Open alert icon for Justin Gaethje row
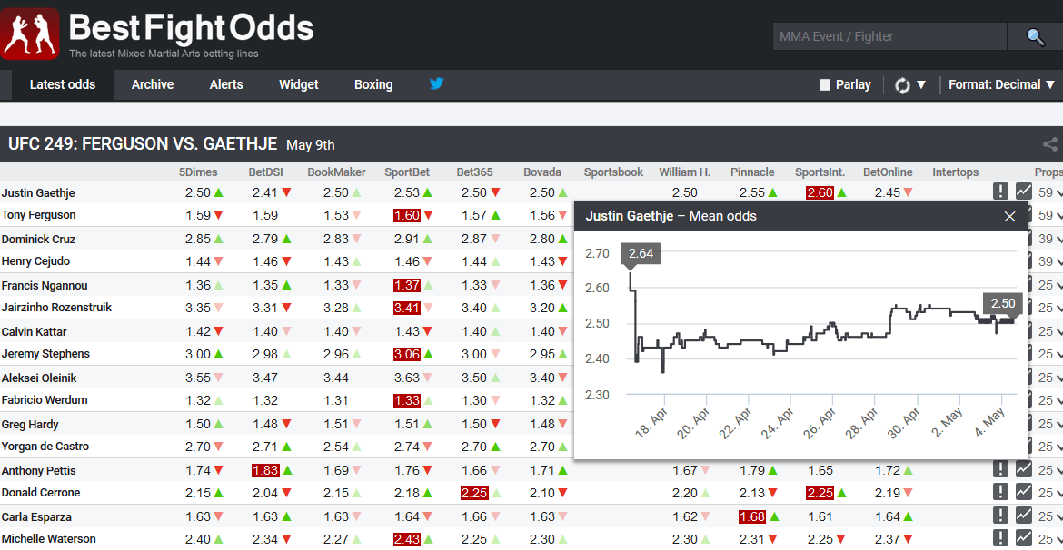 click(1000, 192)
